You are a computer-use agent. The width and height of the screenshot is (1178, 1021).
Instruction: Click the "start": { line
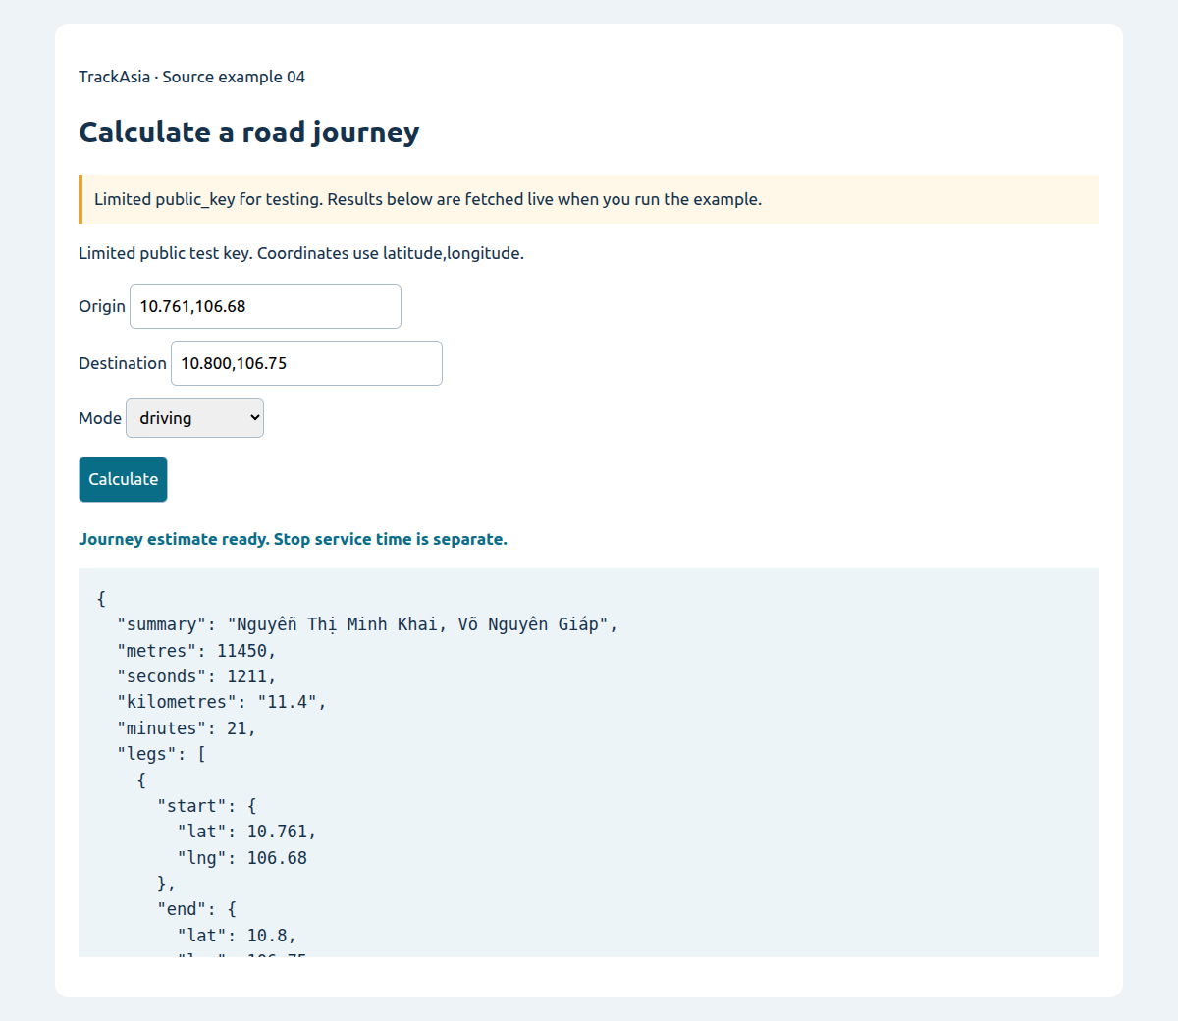[x=206, y=806]
